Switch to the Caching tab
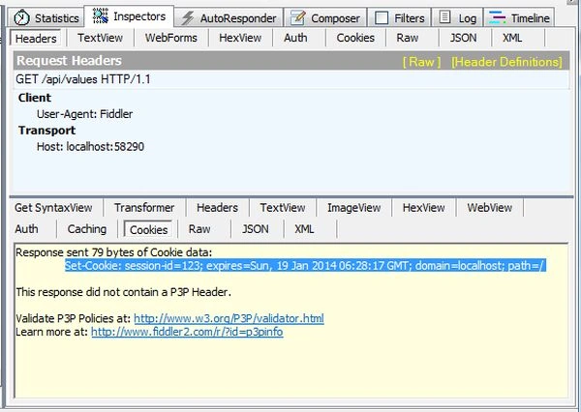 pos(87,229)
